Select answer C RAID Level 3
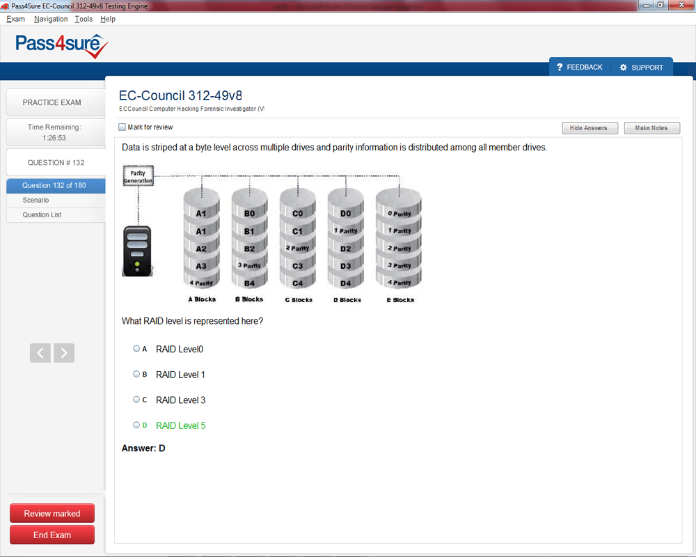The height and width of the screenshot is (557, 696). [136, 400]
